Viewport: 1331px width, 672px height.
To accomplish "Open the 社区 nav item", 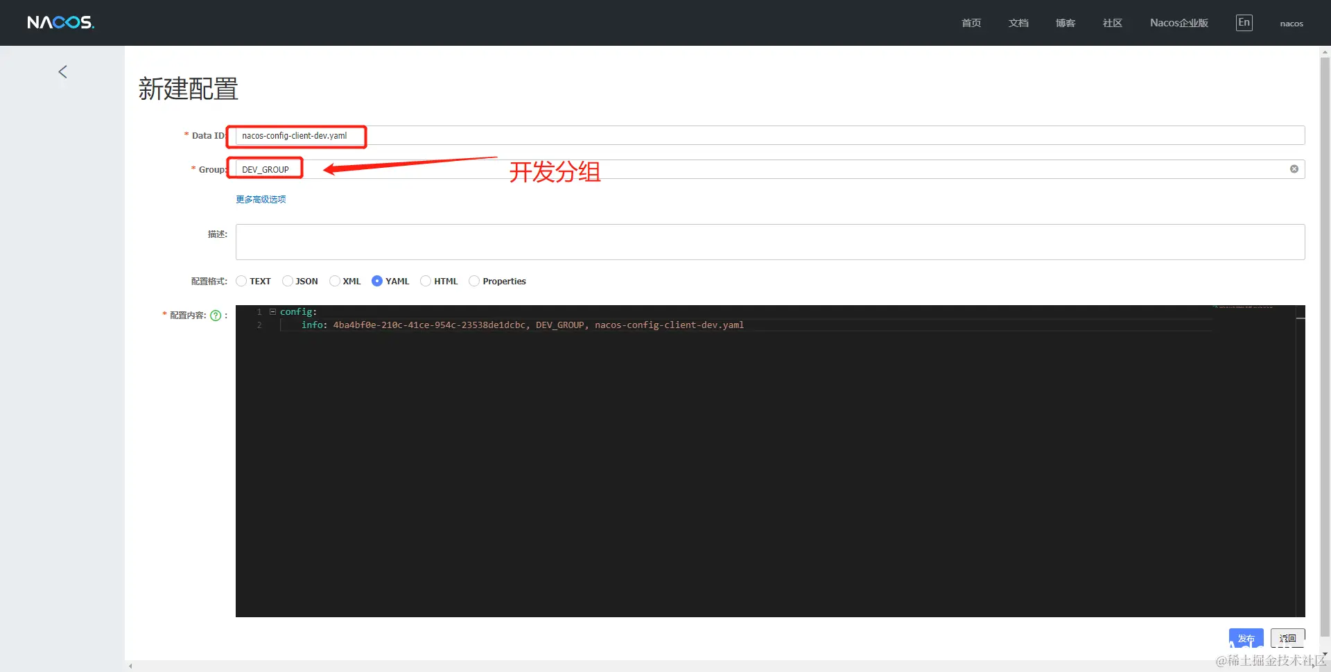I will 1113,23.
